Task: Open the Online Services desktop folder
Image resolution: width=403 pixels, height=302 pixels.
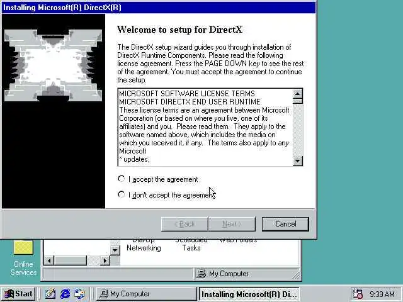Action: click(x=23, y=258)
